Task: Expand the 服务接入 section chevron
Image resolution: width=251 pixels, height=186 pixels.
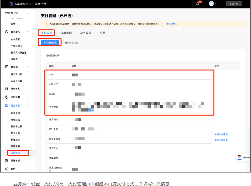Action: pos(29,89)
